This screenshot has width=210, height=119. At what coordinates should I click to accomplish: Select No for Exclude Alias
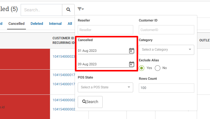(158, 68)
